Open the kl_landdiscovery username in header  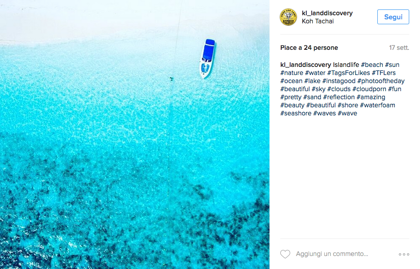pyautogui.click(x=327, y=13)
